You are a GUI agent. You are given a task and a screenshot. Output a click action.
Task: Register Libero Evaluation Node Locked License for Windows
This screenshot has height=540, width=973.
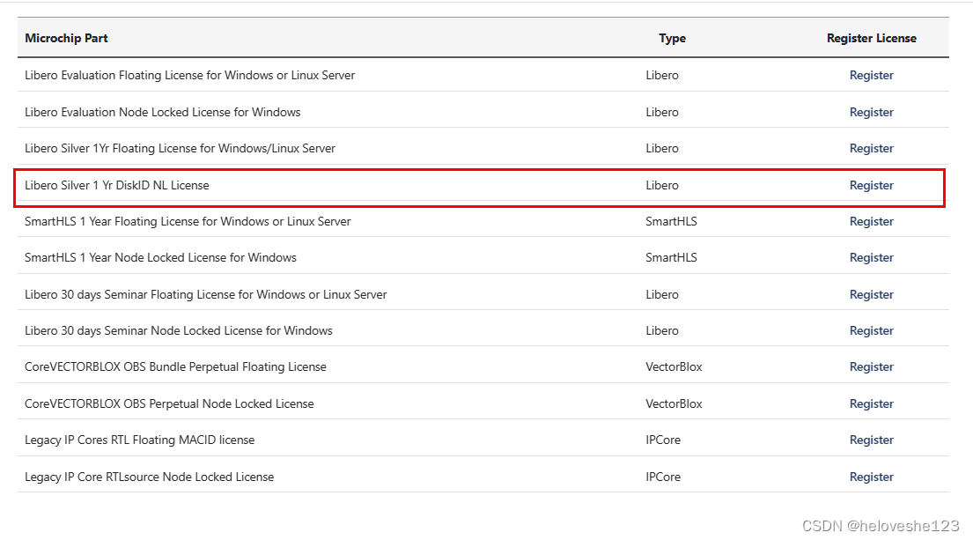pos(871,113)
